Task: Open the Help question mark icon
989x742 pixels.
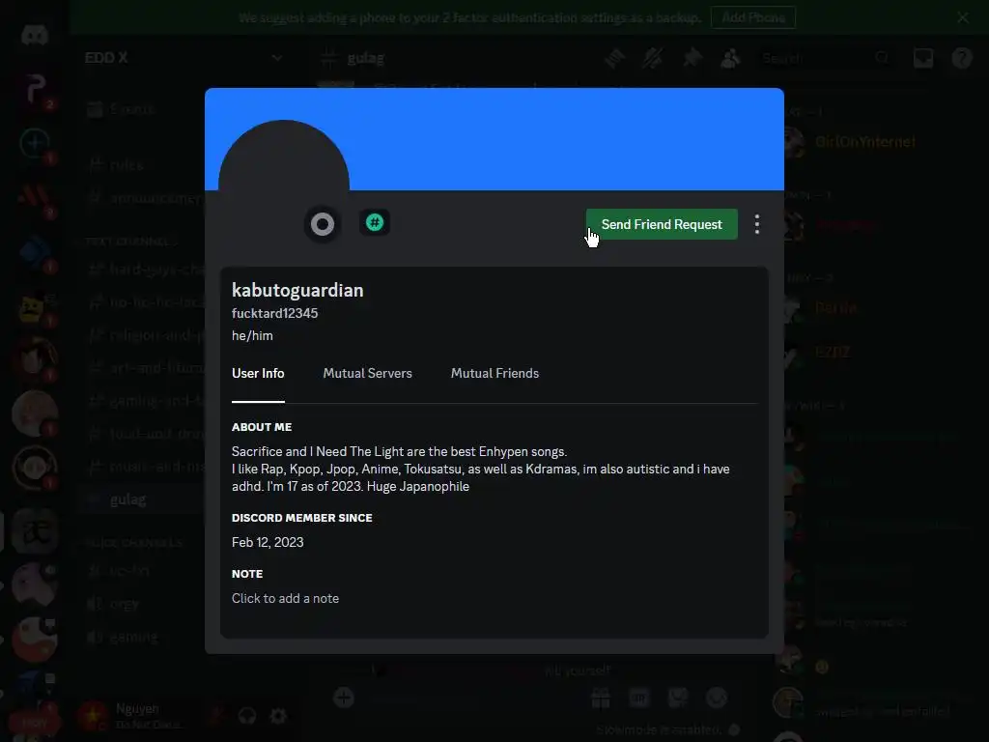Action: click(962, 59)
